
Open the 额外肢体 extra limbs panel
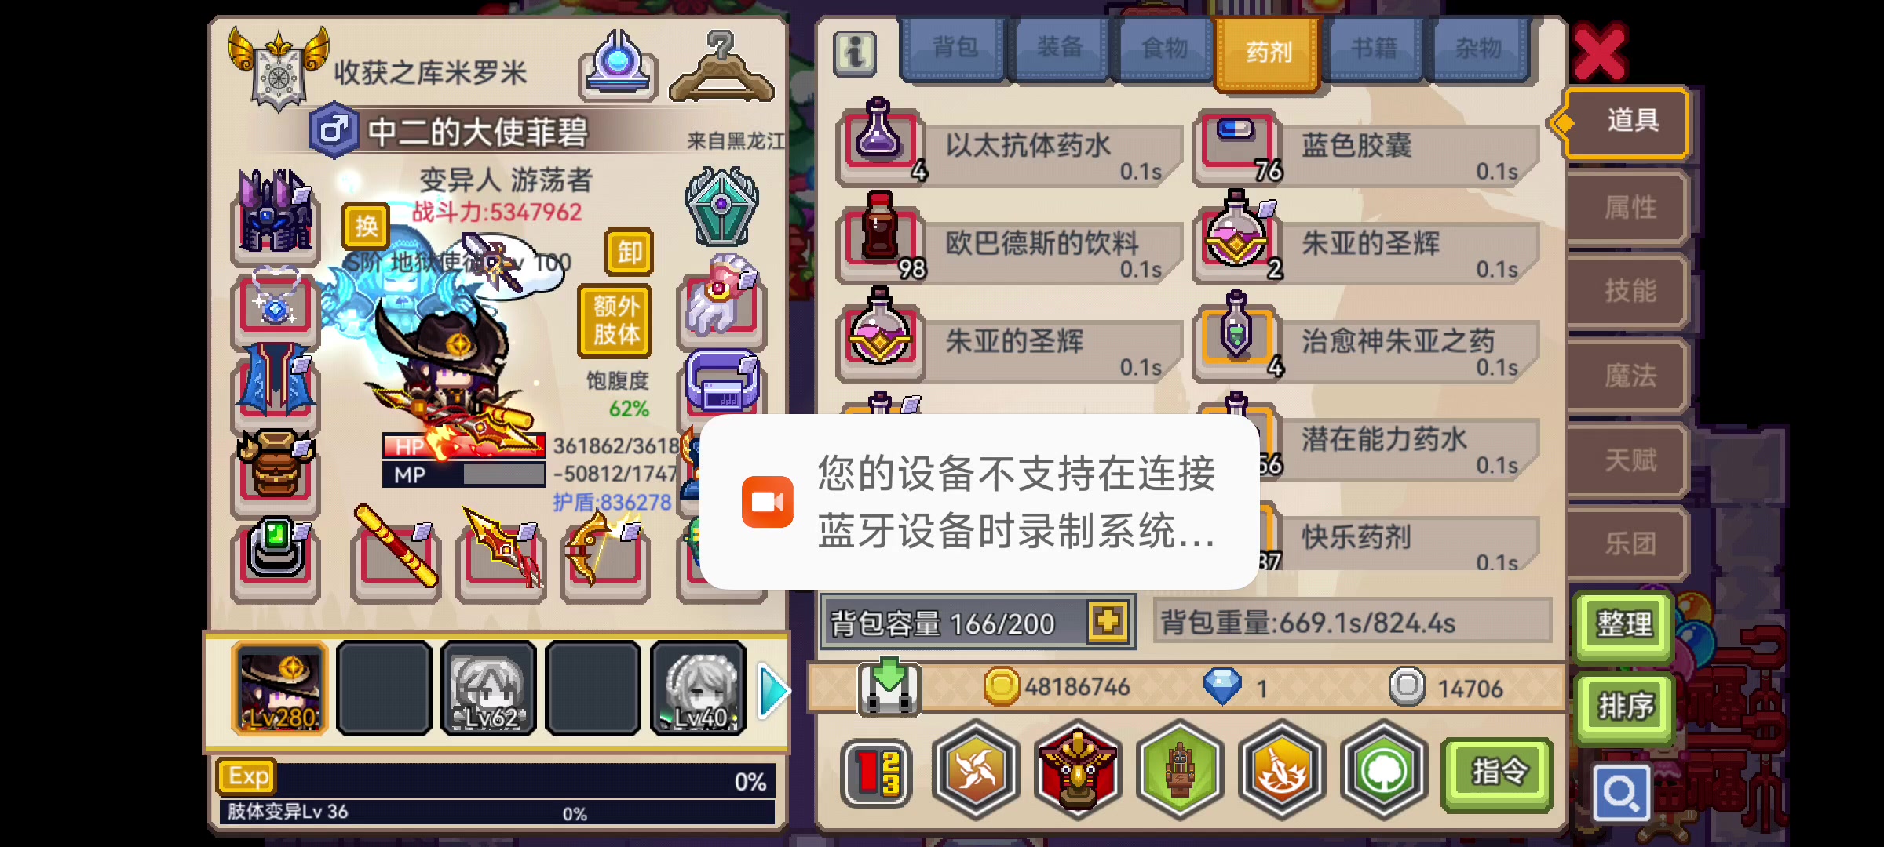coord(616,320)
